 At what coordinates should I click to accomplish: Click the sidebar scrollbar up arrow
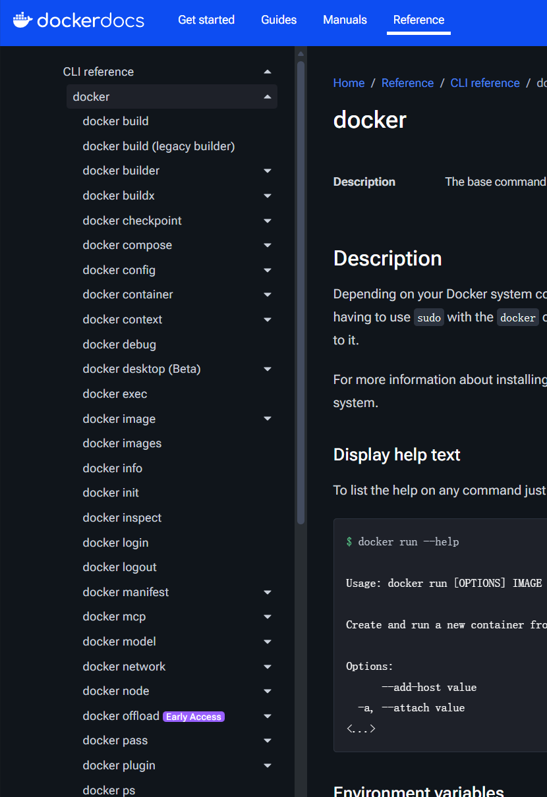(x=301, y=53)
